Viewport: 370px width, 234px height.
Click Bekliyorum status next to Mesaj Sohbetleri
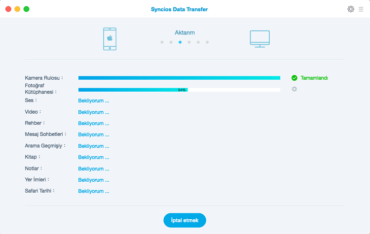coord(94,134)
